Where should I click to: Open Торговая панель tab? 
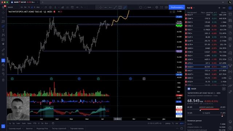77,128
